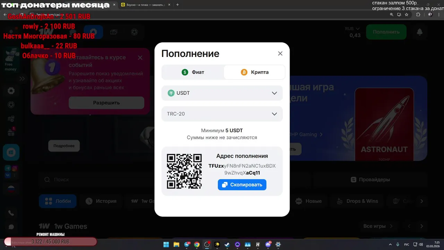Click the green Пополнить button
The height and width of the screenshot is (250, 444).
[x=386, y=32]
